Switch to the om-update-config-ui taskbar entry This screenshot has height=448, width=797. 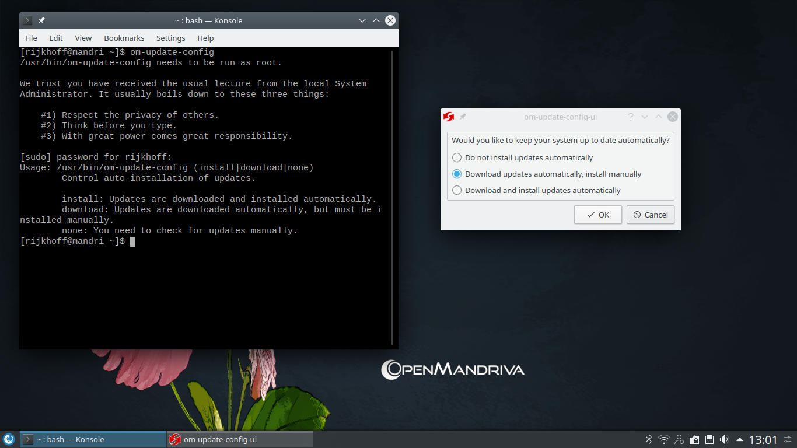tap(239, 439)
